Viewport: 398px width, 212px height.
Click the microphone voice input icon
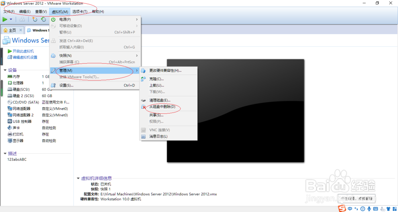click(369, 209)
